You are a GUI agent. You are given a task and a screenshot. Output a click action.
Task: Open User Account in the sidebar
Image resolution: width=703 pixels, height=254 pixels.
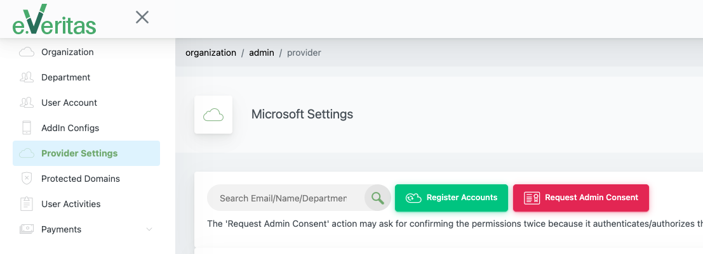point(69,103)
